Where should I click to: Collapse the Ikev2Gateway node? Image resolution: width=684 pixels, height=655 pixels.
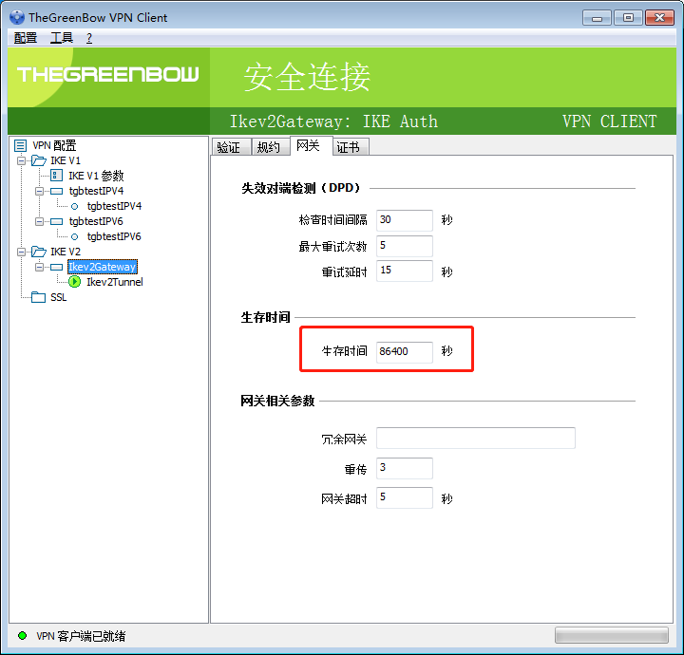point(39,267)
